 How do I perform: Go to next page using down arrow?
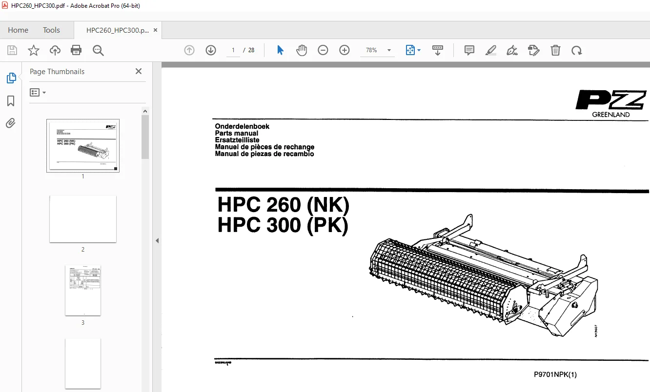tap(211, 50)
